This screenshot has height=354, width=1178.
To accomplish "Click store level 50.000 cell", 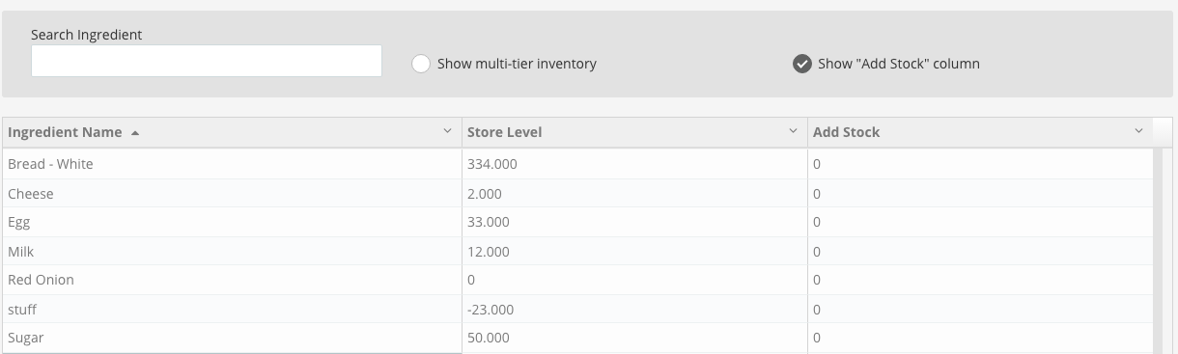I will (x=634, y=338).
